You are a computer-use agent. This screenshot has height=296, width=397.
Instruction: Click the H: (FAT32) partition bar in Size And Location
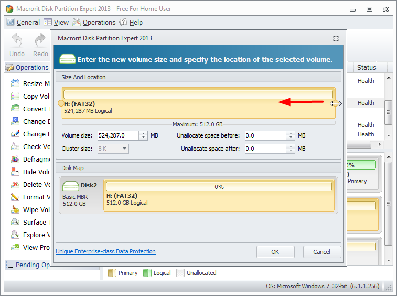pyautogui.click(x=198, y=103)
